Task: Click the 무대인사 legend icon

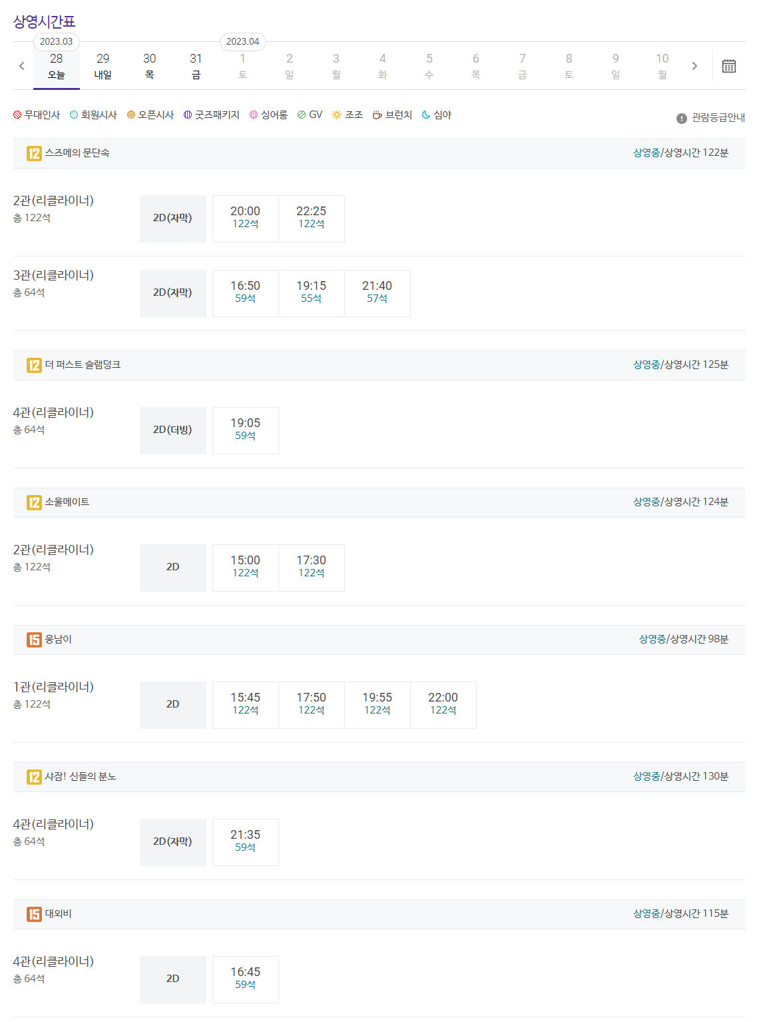Action: [x=17, y=115]
